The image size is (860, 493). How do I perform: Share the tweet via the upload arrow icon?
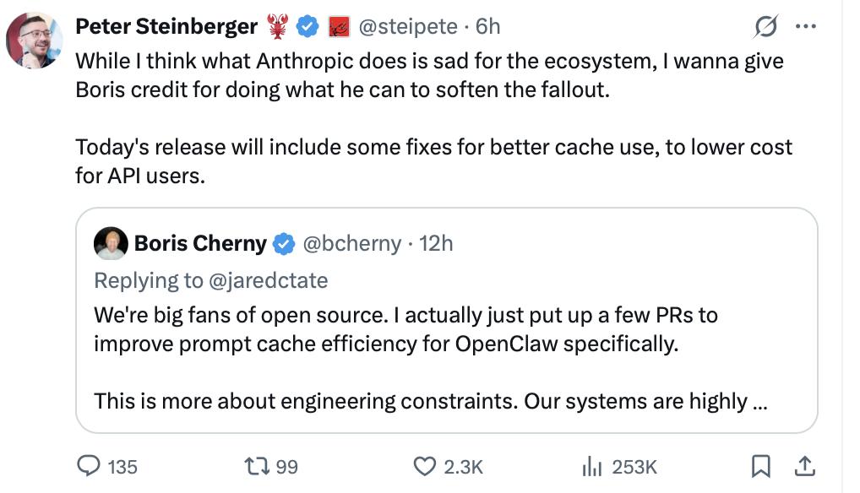click(x=805, y=465)
